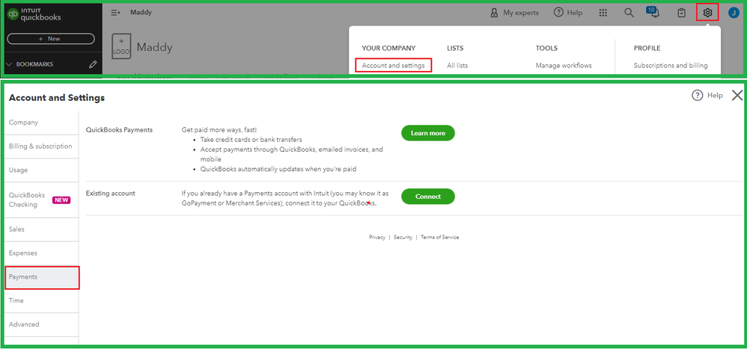This screenshot has width=747, height=349.
Task: Edit bookmarks with the pencil icon
Action: point(93,64)
